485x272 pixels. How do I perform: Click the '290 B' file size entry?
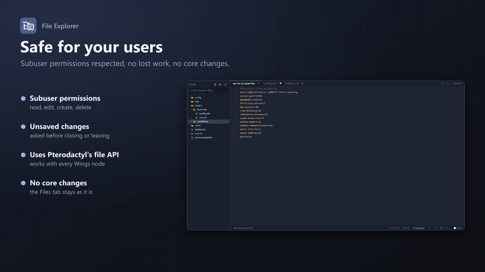coord(406,228)
